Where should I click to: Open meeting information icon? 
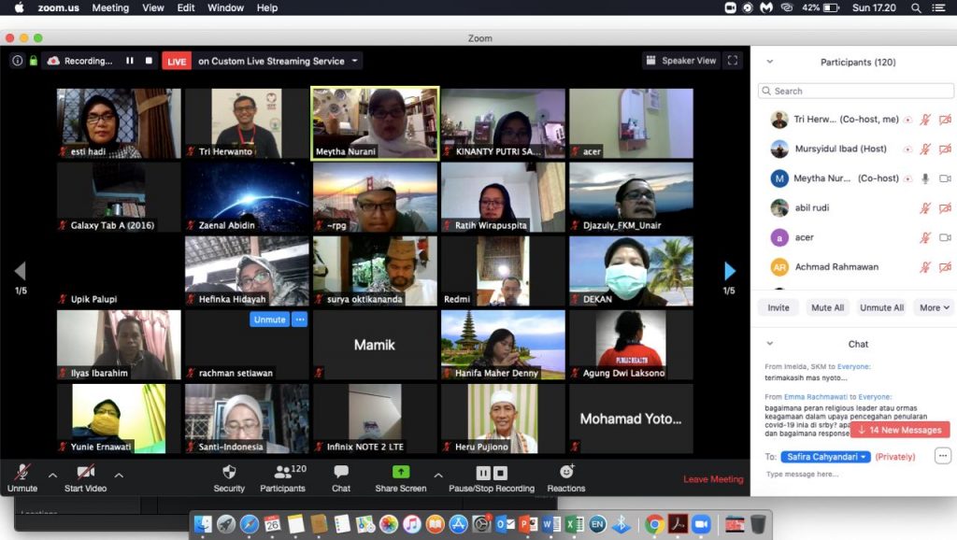tap(17, 61)
